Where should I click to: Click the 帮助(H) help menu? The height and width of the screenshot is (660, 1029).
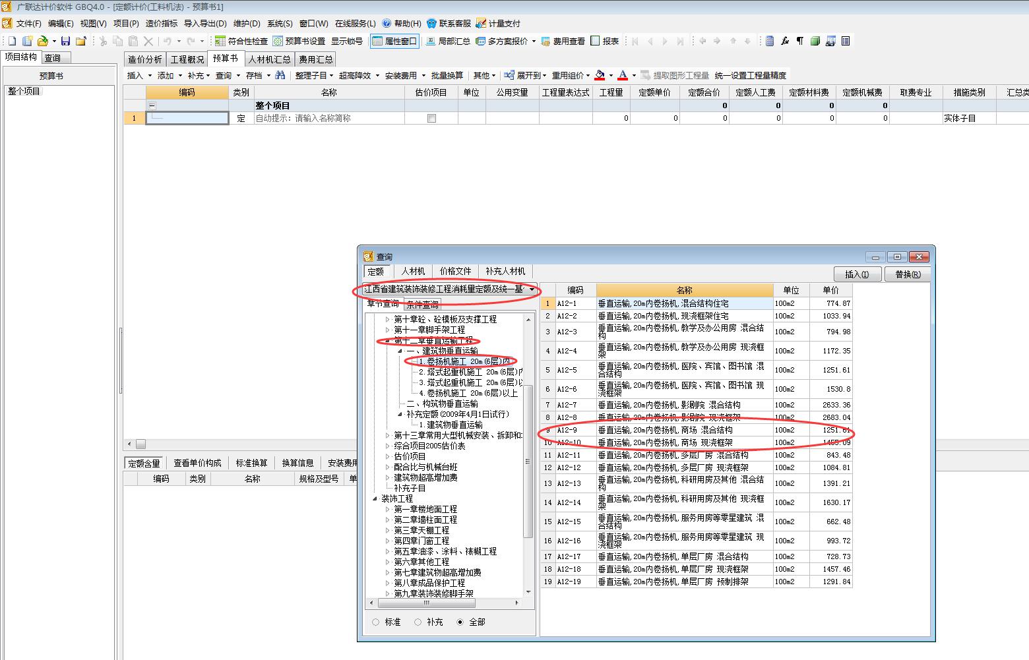pyautogui.click(x=402, y=23)
